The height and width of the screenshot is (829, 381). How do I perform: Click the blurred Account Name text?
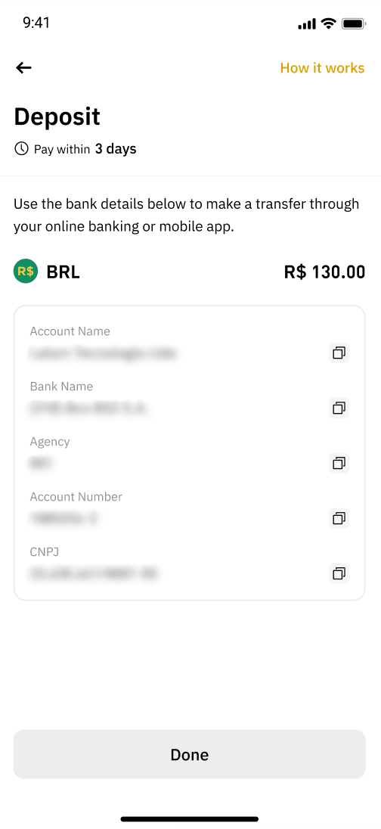[102, 352]
